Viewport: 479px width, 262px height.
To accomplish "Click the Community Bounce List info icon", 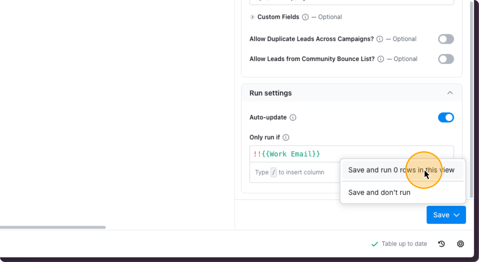I will click(381, 59).
